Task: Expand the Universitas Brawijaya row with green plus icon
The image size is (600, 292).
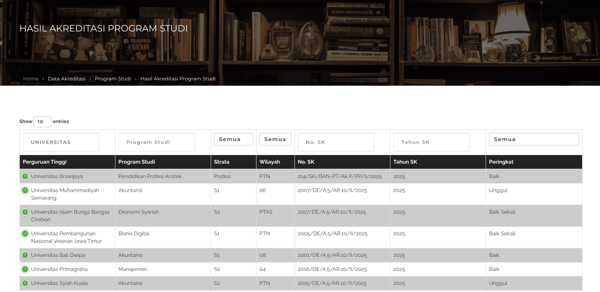Action: tap(25, 176)
